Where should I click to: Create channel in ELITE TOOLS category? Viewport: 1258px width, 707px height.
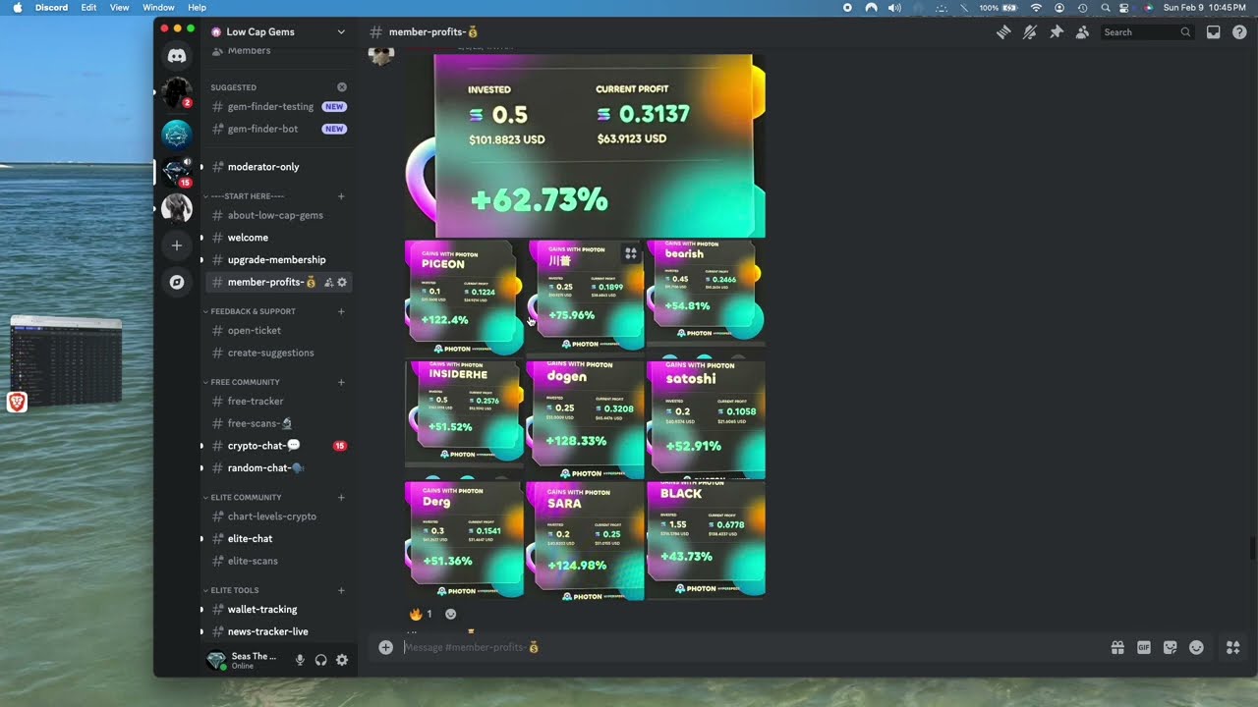(x=341, y=590)
